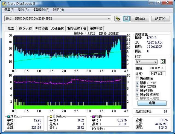Click the 抖動 最高 value 9.1 %
Viewport: 175px width, 134px height.
123,124
